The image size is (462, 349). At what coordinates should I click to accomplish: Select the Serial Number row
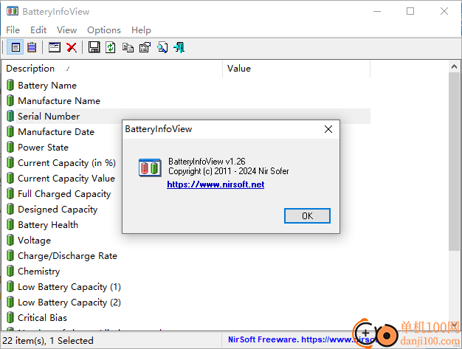(186, 116)
